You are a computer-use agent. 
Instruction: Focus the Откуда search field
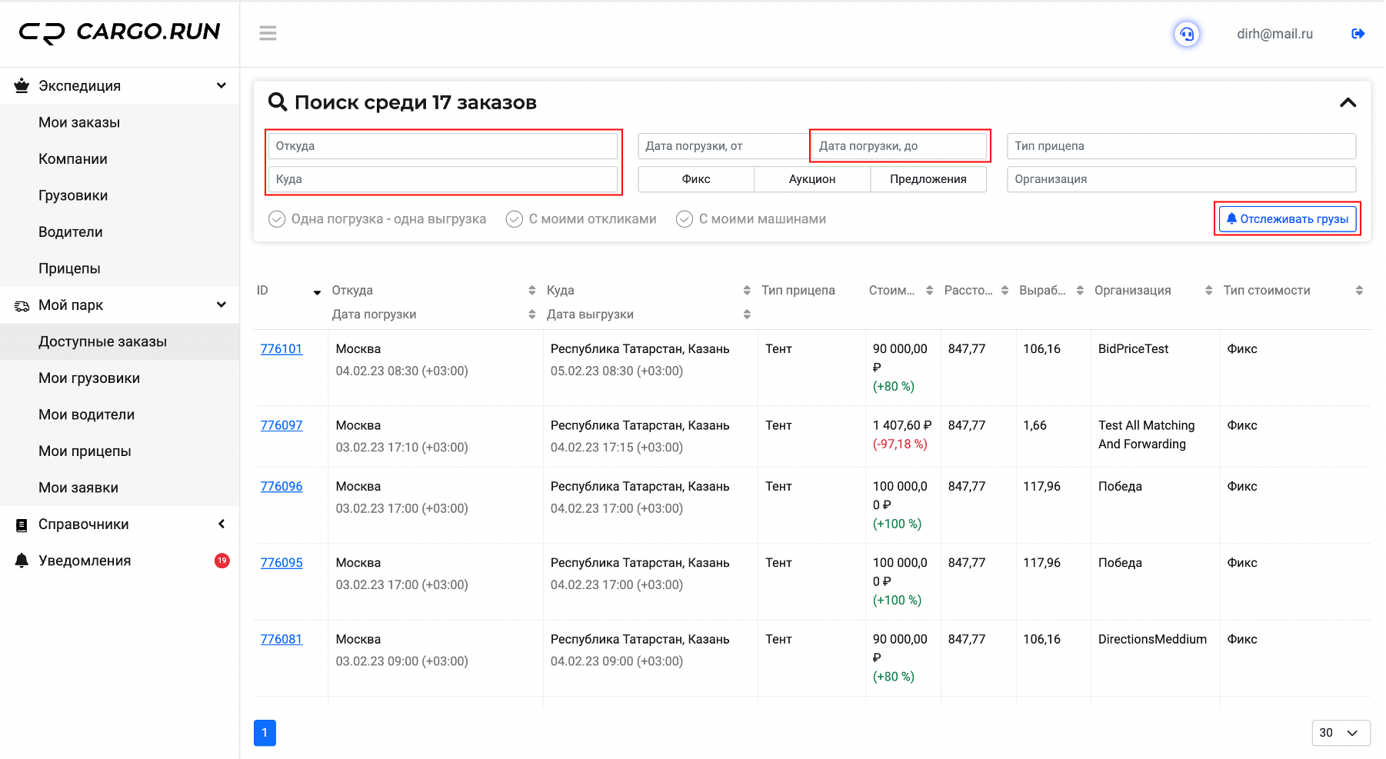pos(443,146)
